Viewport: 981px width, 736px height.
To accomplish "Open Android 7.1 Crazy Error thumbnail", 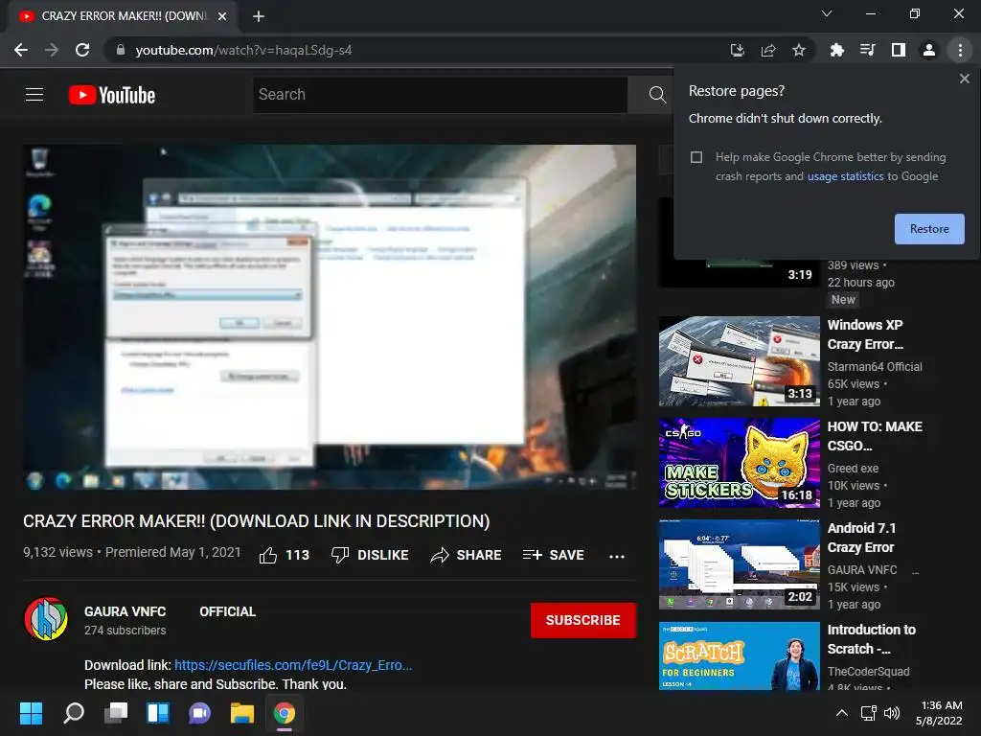I will coord(739,564).
